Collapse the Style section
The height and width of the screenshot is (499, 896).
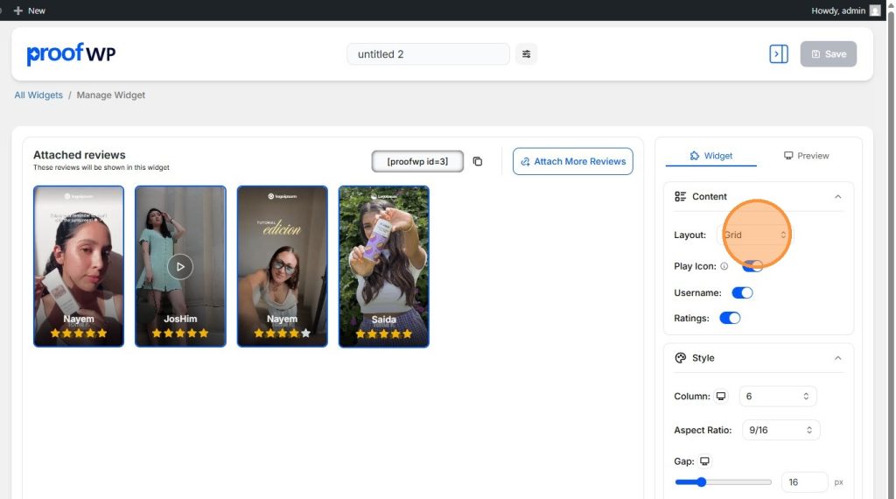click(837, 358)
